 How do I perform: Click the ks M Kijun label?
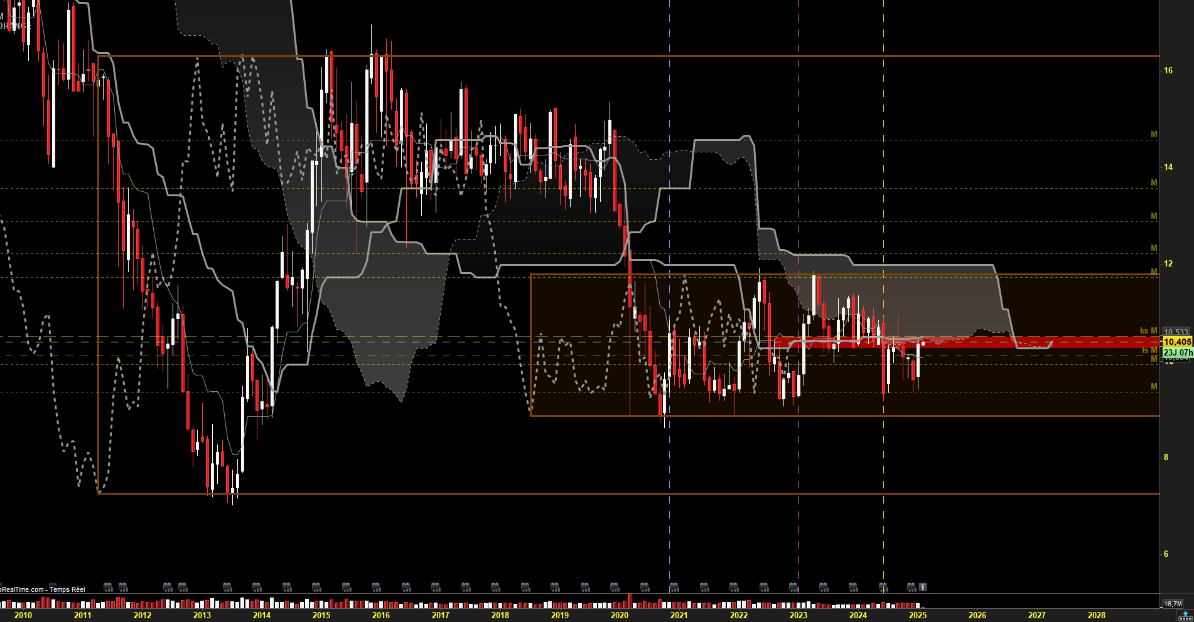pos(1149,330)
